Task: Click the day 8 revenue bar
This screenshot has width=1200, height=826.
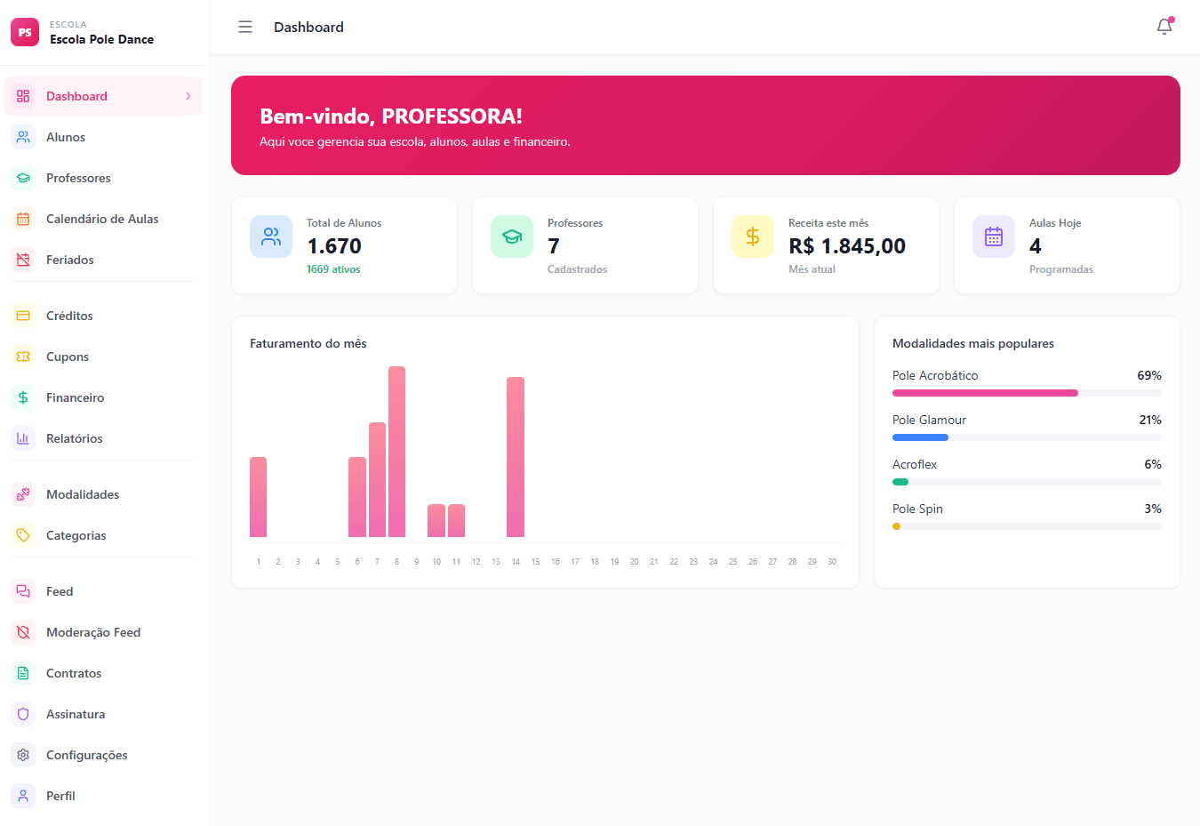Action: [396, 452]
